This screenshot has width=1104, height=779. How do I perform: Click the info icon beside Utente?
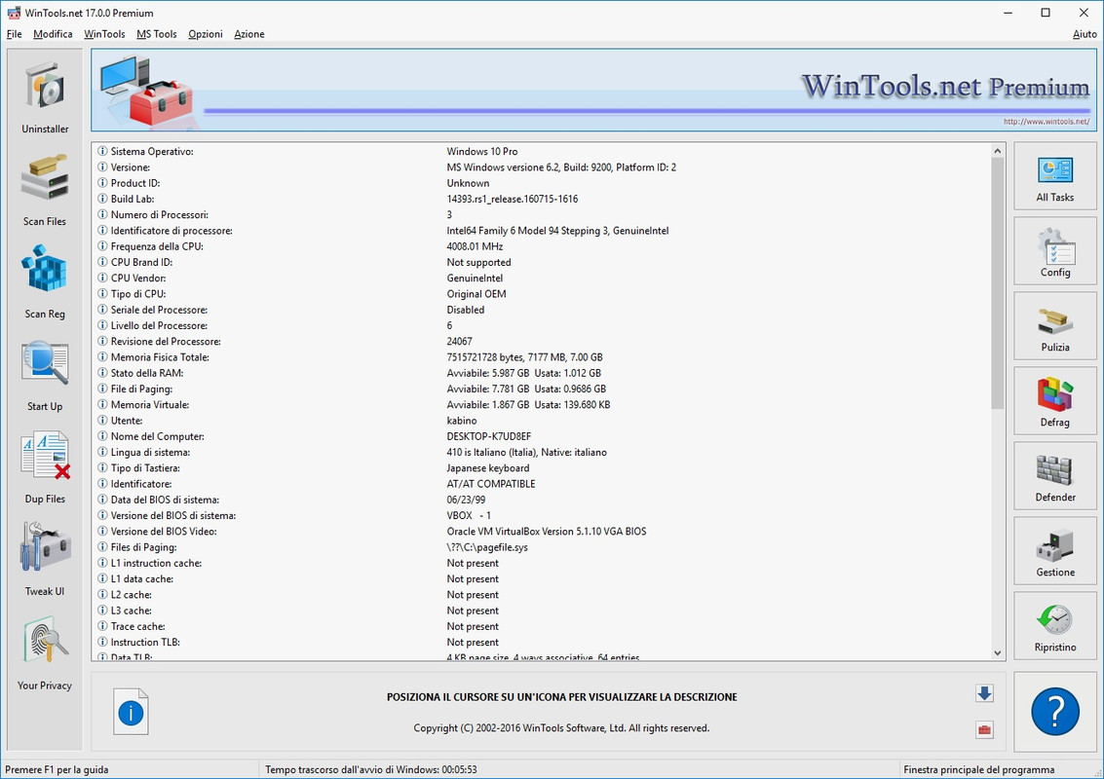[102, 420]
